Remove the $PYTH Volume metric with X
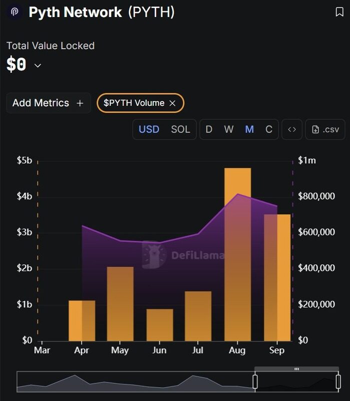Image resolution: width=350 pixels, height=401 pixels. click(172, 103)
